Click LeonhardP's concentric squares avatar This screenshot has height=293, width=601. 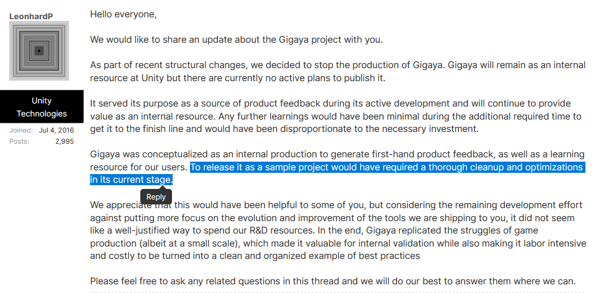(x=39, y=51)
